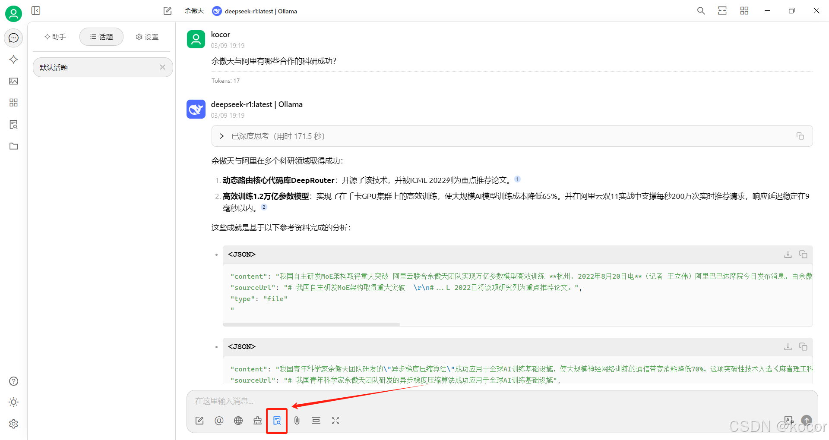Copy the first JSON code block
The height and width of the screenshot is (440, 829).
coord(803,255)
